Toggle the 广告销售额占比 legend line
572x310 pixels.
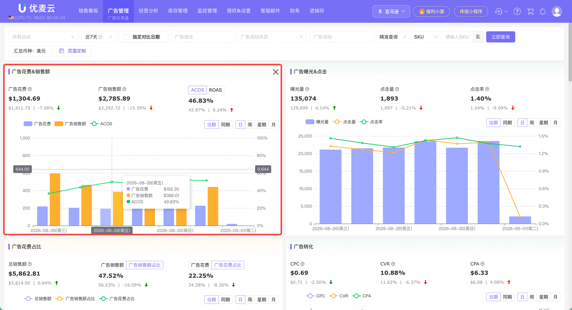(75, 298)
